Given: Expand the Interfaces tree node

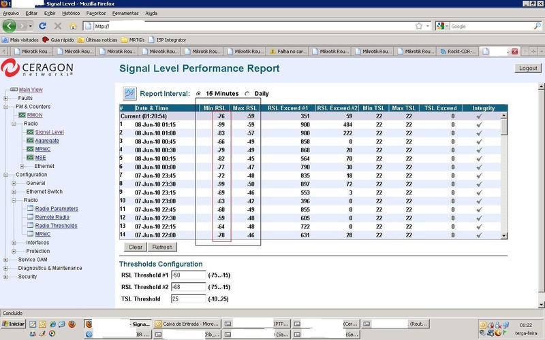Looking at the screenshot, I should pyautogui.click(x=14, y=243).
